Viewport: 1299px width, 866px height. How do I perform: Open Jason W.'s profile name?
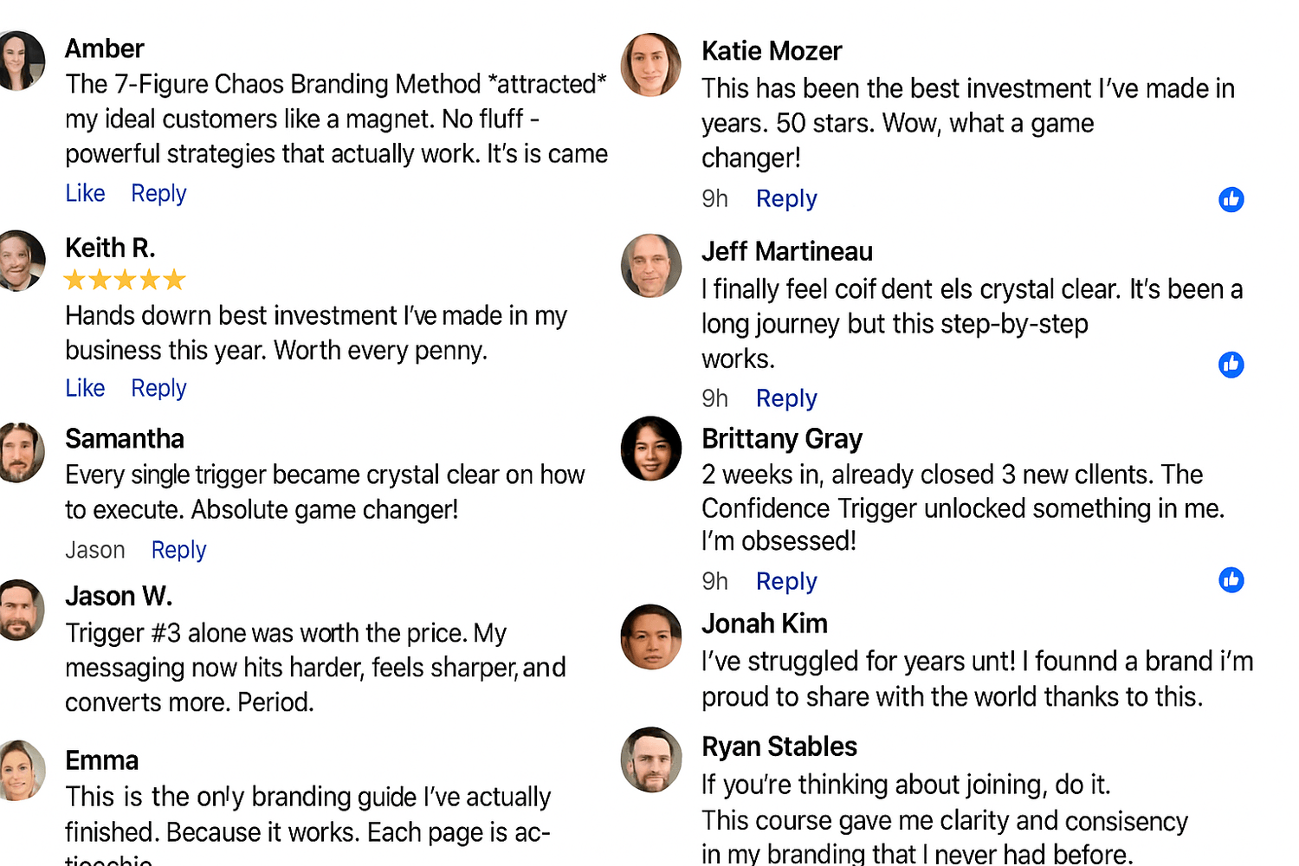(x=119, y=596)
